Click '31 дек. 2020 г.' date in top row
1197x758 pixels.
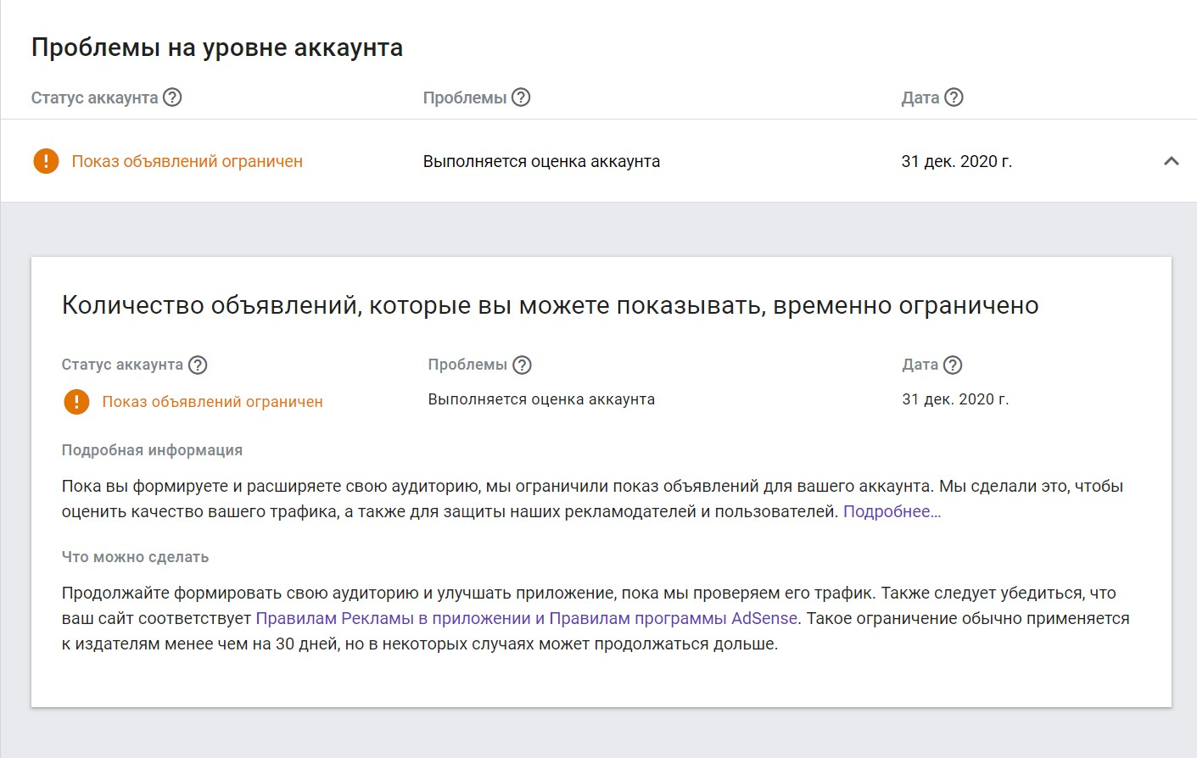(956, 161)
